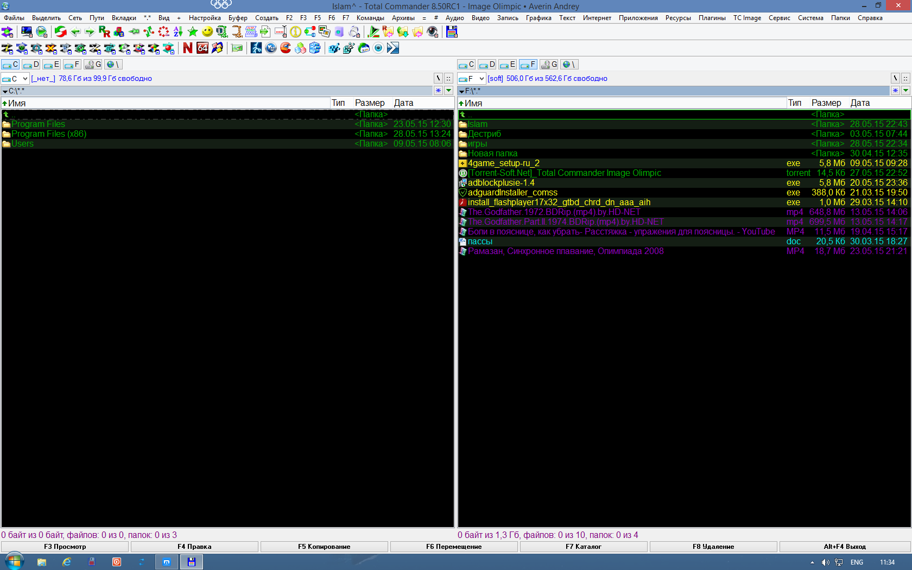
Task: Open the Вкладки menu
Action: pos(124,18)
